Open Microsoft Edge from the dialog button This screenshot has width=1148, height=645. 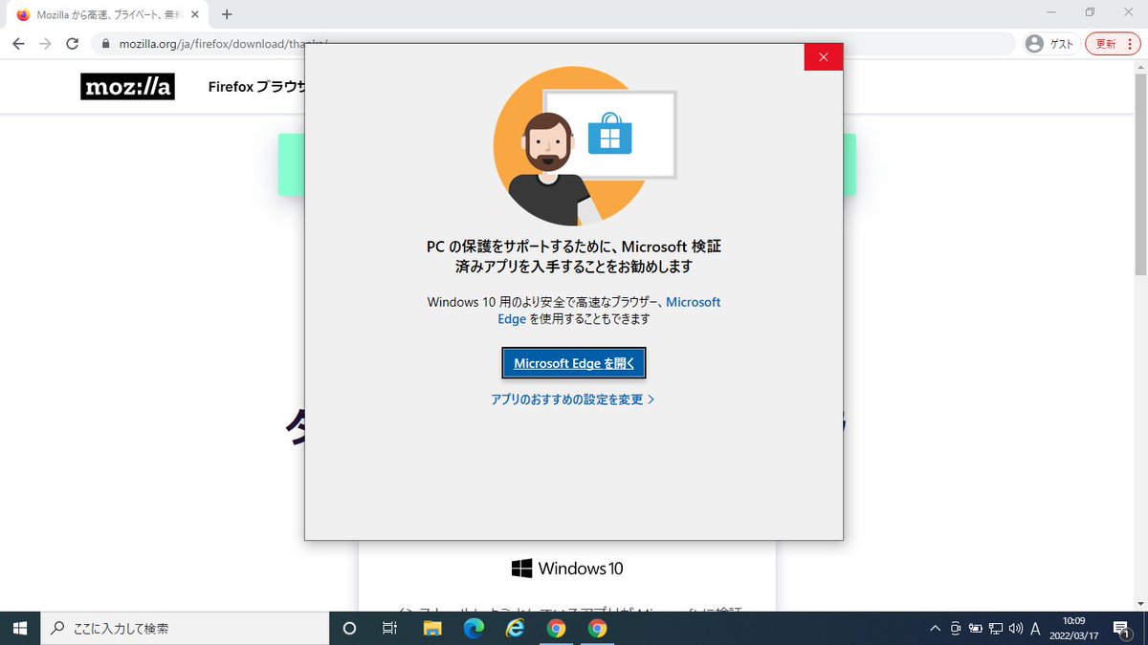tap(574, 363)
